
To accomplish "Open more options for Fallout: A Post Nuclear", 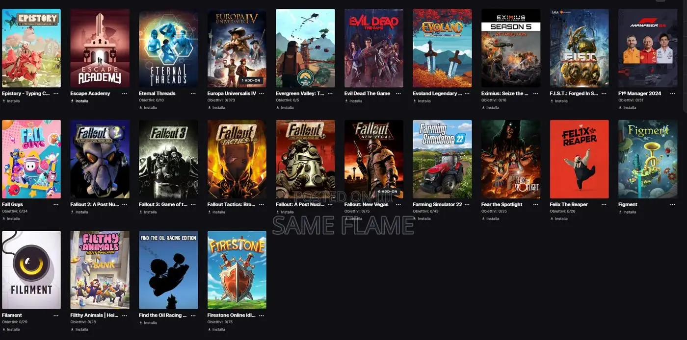I will pyautogui.click(x=330, y=205).
